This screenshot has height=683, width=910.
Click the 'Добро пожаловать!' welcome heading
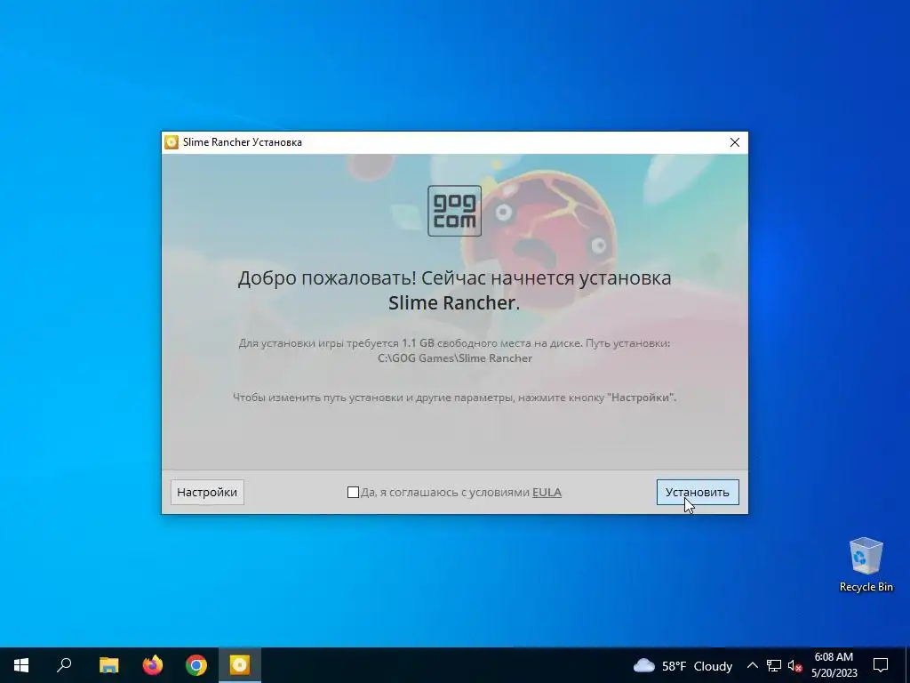pyautogui.click(x=327, y=278)
